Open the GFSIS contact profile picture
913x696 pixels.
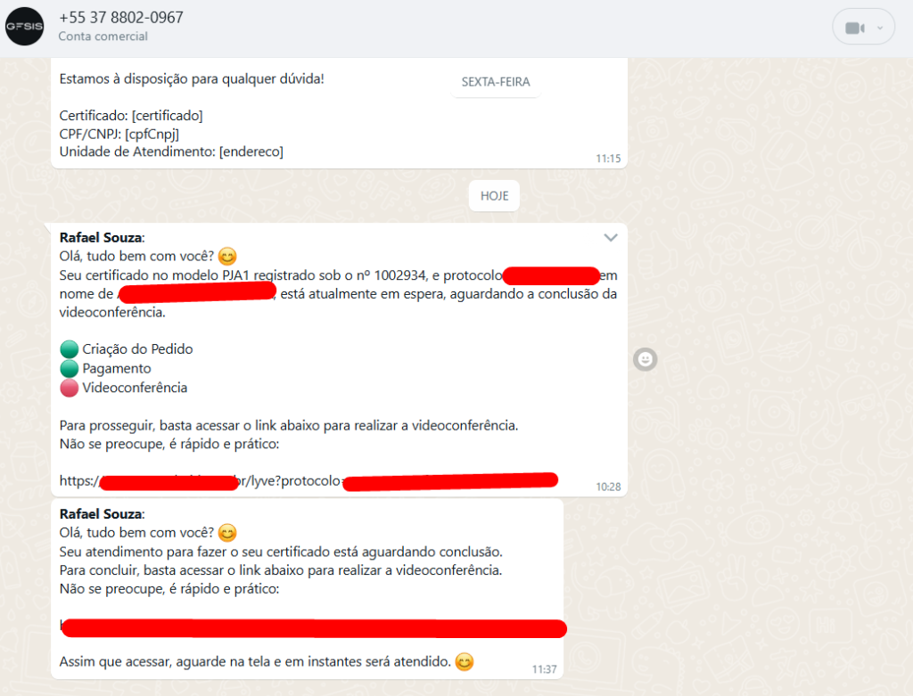coord(24,26)
